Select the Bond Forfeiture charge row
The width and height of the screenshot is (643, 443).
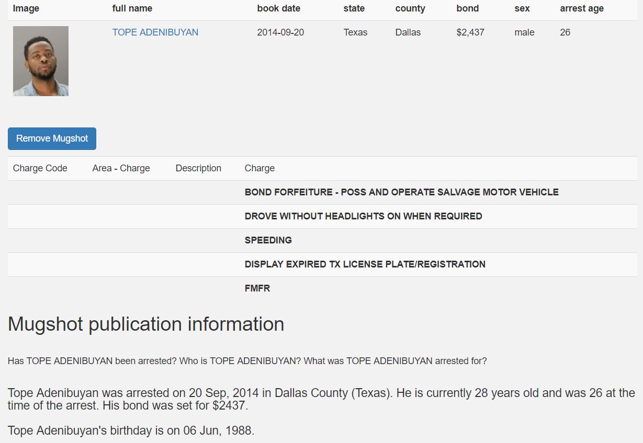[401, 192]
